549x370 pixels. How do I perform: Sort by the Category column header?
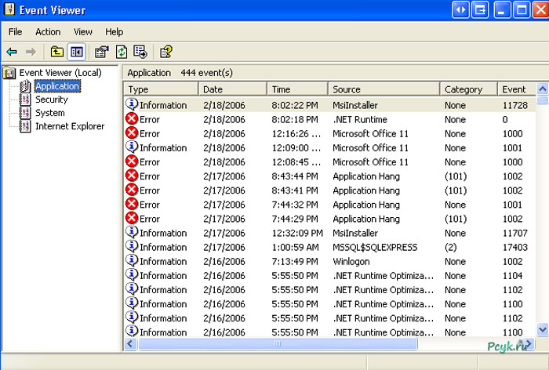pyautogui.click(x=468, y=89)
